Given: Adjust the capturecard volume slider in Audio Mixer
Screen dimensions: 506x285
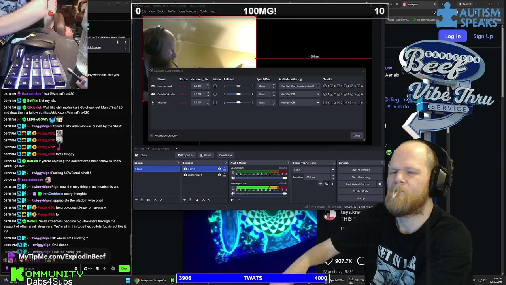Looking at the screenshot, I should click(261, 178).
